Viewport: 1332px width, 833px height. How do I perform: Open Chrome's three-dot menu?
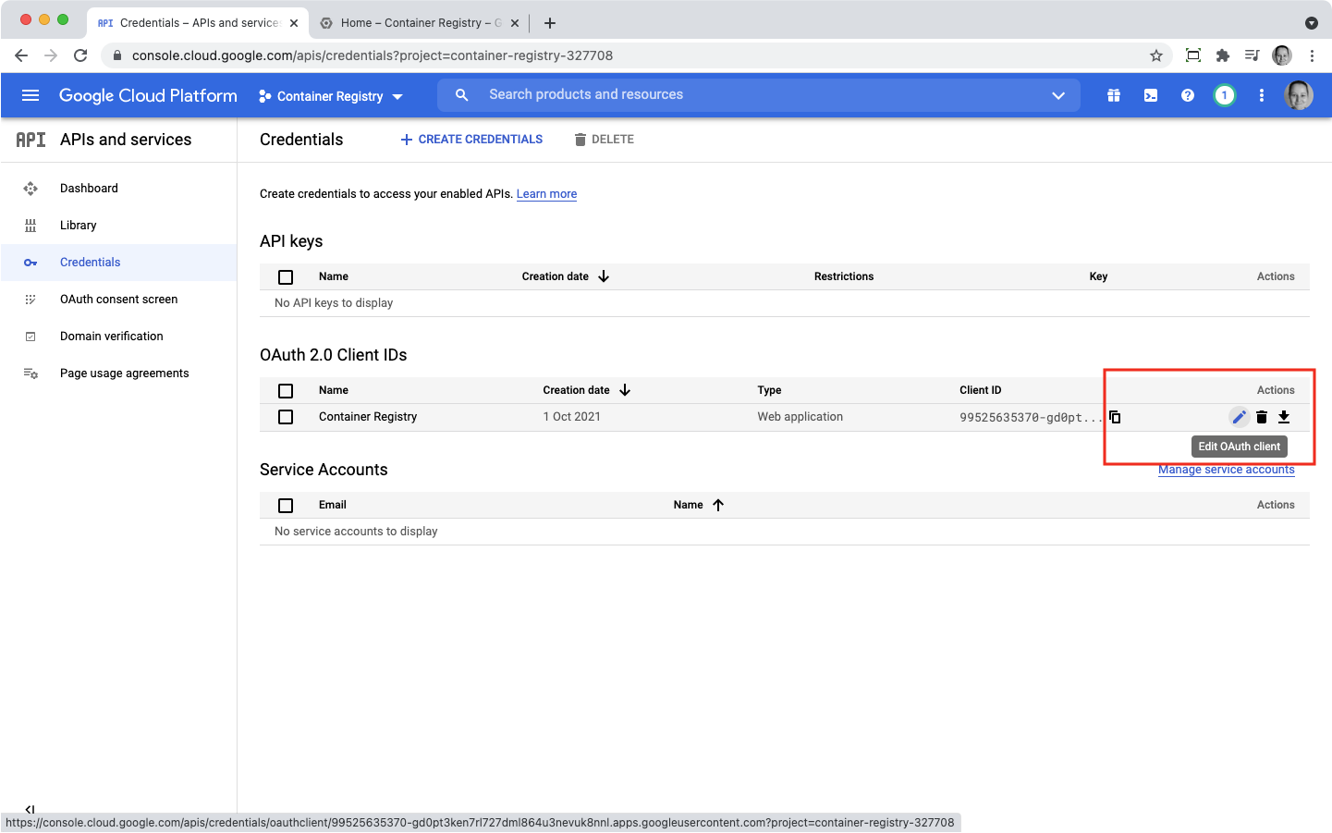1312,55
